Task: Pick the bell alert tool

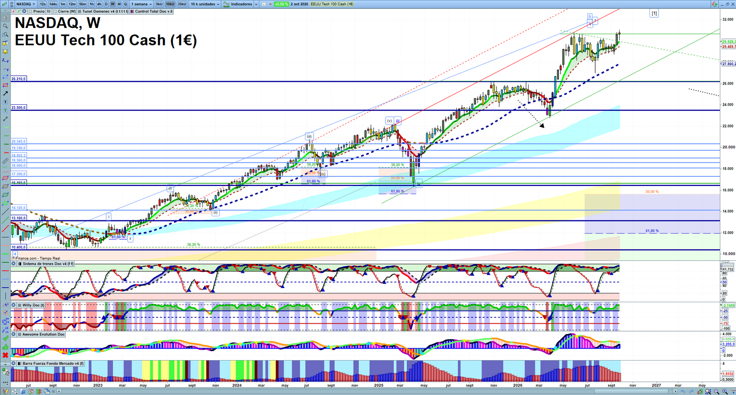Action: (x=6, y=51)
